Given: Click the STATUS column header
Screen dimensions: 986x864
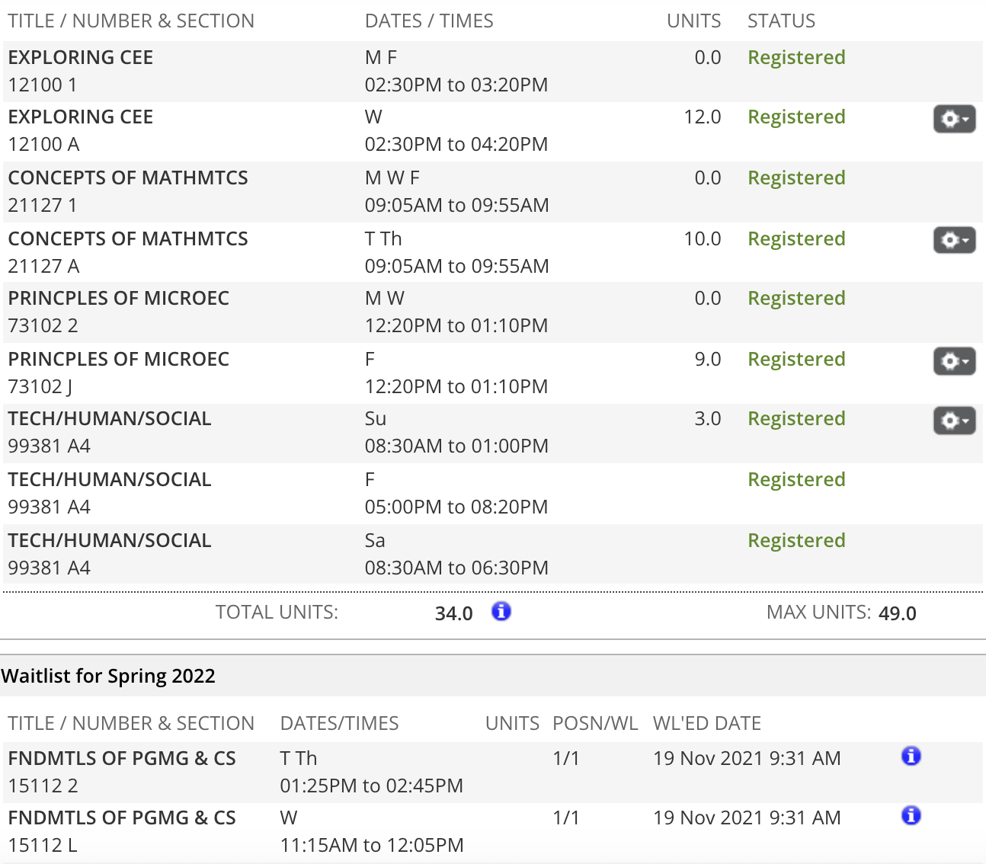Looking at the screenshot, I should tap(781, 21).
